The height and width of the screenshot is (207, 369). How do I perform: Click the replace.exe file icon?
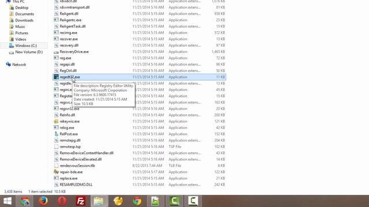tap(56, 178)
